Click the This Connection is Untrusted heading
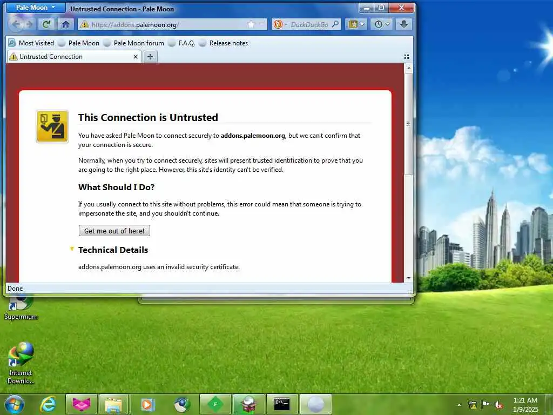This screenshot has height=415, width=553. [x=148, y=117]
